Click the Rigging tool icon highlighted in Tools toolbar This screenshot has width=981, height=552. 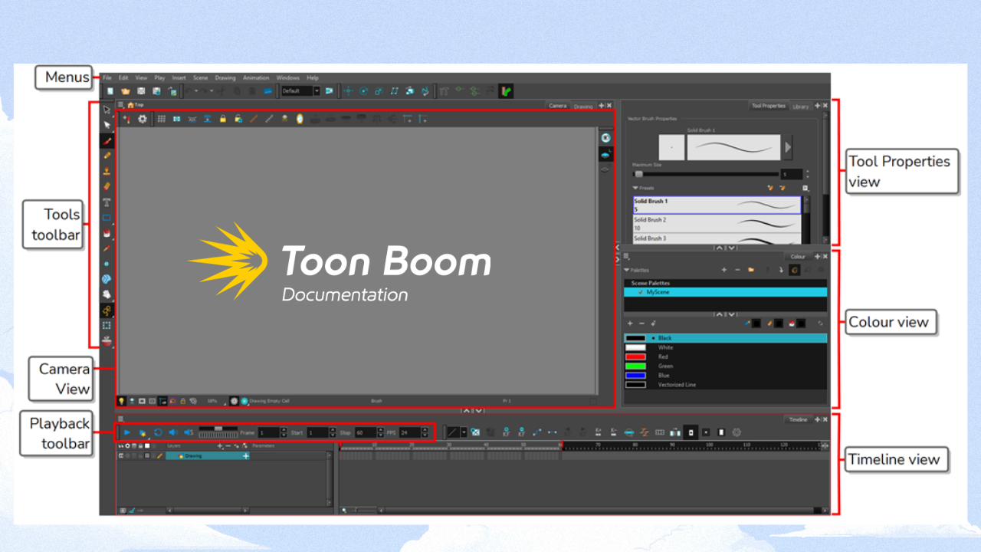107,310
